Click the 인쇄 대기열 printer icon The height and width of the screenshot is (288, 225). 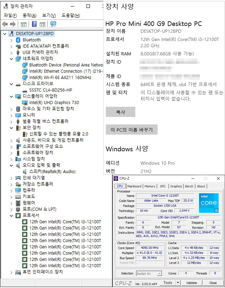18,178
